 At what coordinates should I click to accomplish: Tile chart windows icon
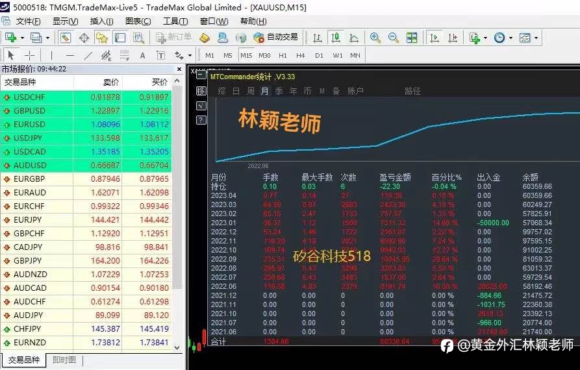point(412,38)
